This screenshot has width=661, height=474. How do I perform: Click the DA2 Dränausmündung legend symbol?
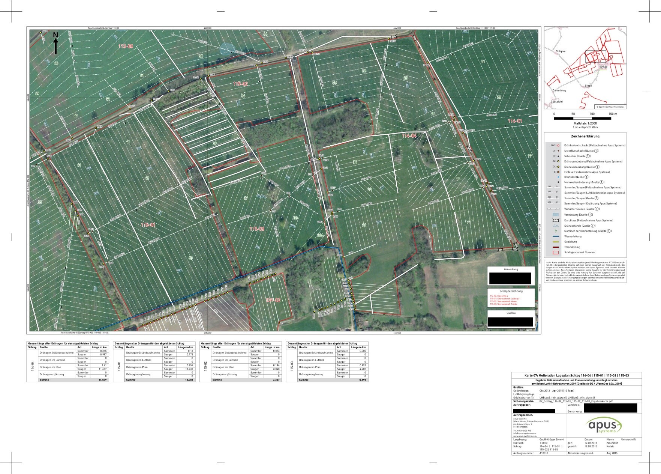558,167
